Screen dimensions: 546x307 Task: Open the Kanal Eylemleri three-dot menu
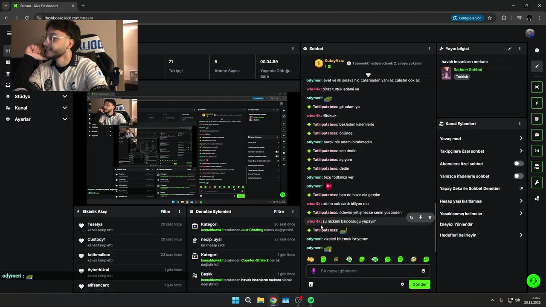point(520,124)
